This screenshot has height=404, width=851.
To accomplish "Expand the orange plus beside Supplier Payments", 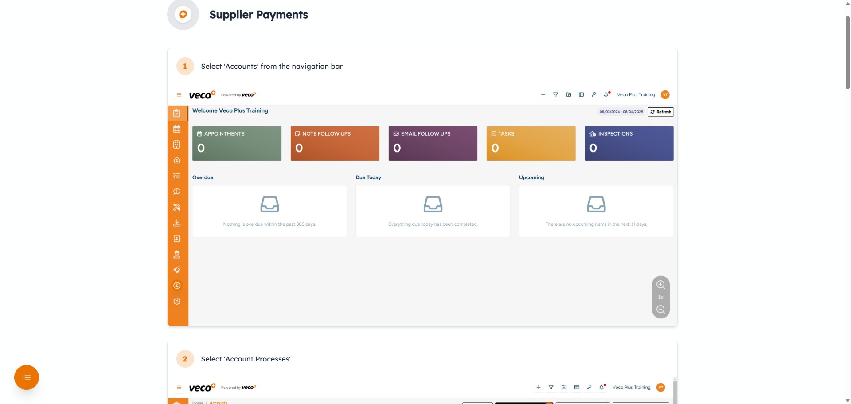I will point(183,15).
